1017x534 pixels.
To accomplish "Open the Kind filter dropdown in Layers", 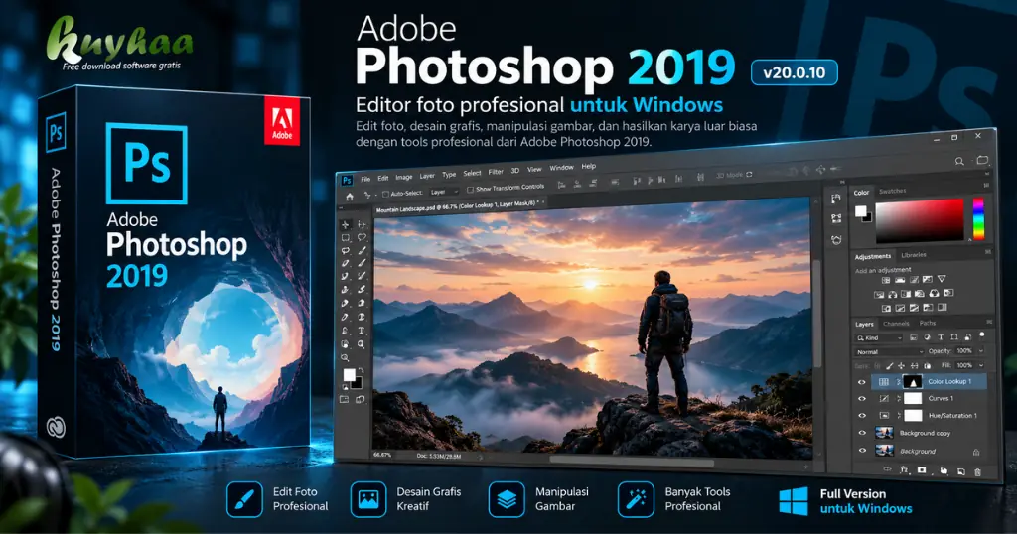I will (x=880, y=338).
